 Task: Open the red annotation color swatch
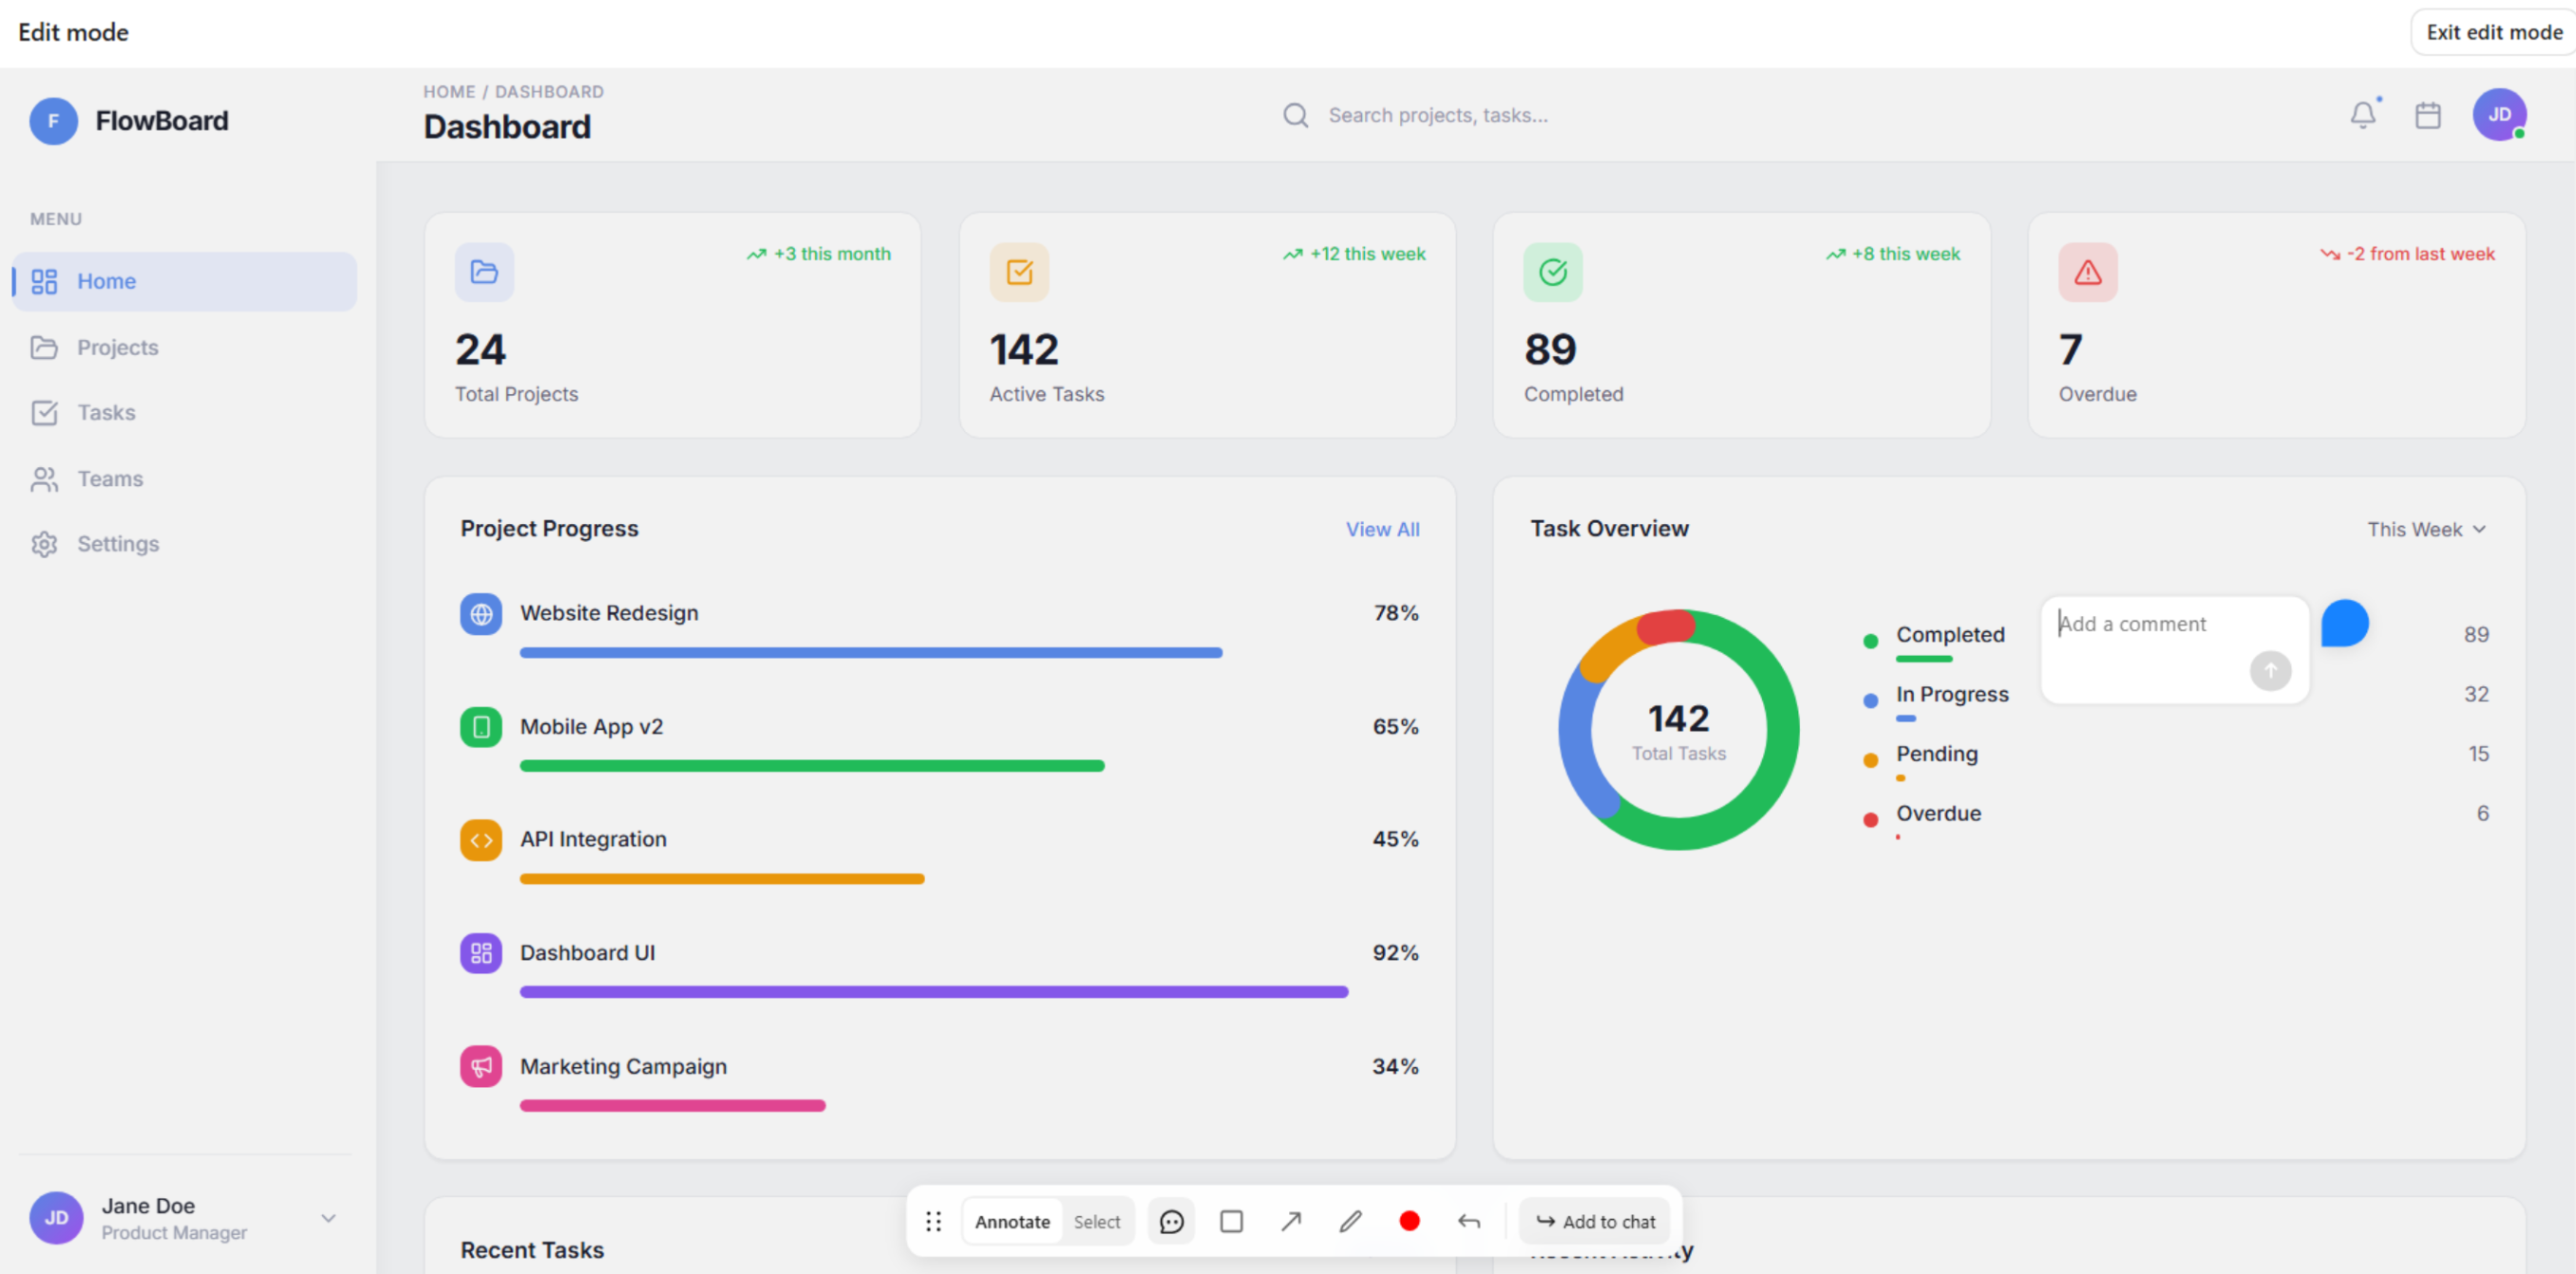(1409, 1221)
